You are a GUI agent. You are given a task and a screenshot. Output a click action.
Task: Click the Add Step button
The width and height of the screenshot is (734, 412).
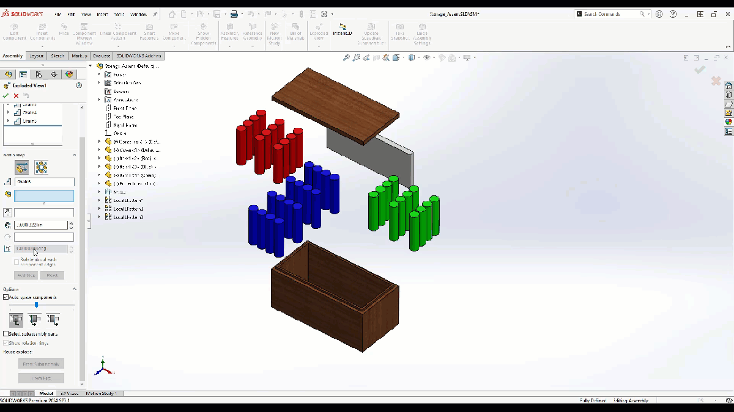(26, 275)
